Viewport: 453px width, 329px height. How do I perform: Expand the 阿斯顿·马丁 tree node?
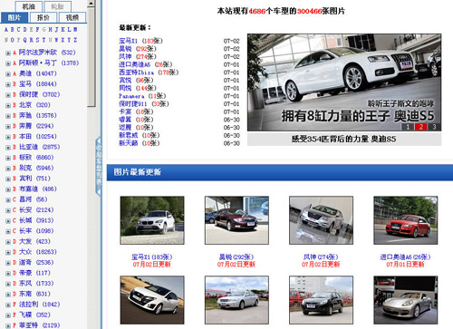8,63
